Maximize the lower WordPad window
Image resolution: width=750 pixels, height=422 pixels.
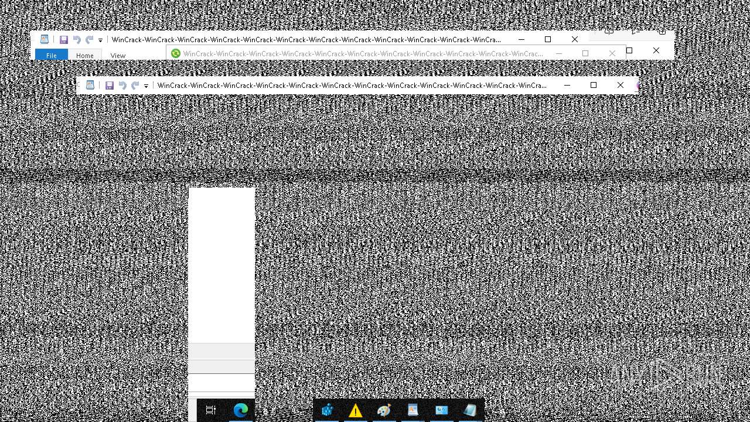click(x=594, y=85)
